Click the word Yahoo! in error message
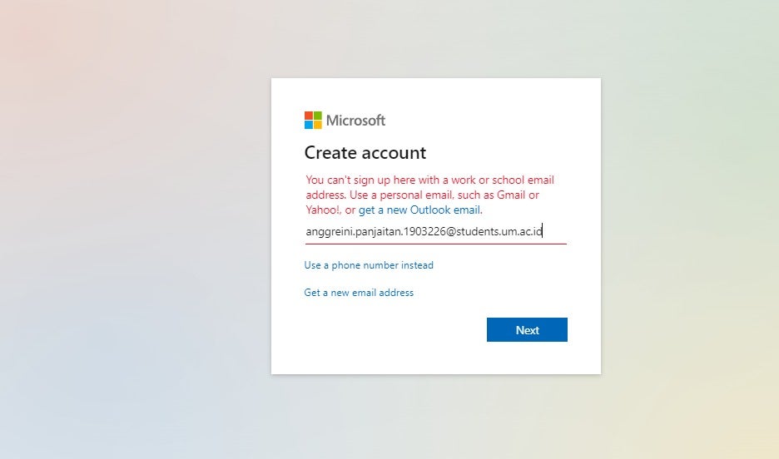Viewport: 779px width, 459px height. pos(323,210)
